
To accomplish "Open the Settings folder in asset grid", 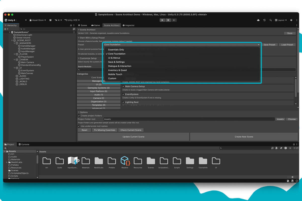I will (x=190, y=161).
